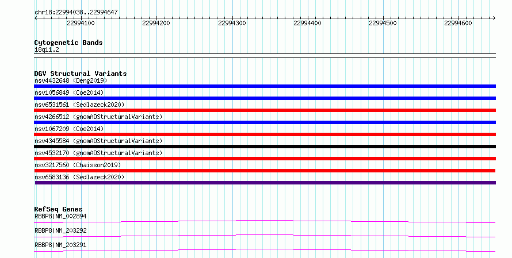The image size is (512, 258).
Task: Click transcript label RBBP8|NM_002894
Action: [x=60, y=216]
